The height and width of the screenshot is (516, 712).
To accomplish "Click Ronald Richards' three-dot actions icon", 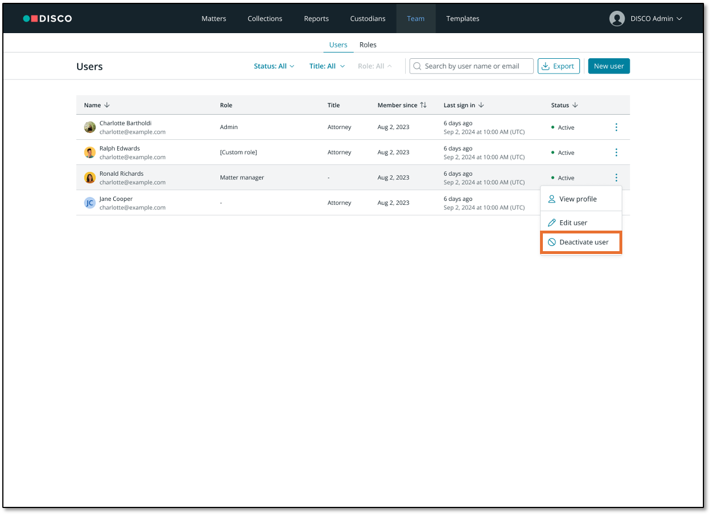I will coord(616,178).
